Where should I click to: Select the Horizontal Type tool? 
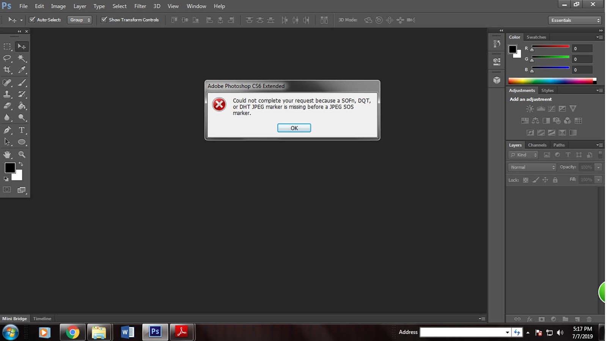22,130
